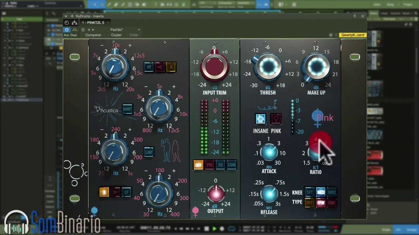
Task: Toggle the loop button in the transport
Action: coord(232,229)
